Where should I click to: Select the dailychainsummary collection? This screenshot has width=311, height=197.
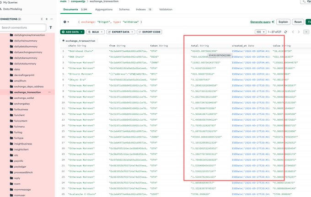click(26, 41)
